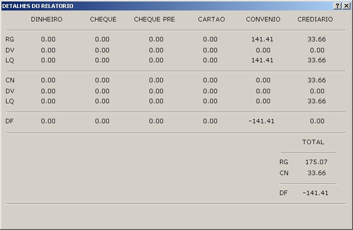353x230 pixels.
Task: Click the CONVENIO column header
Action: tap(263, 19)
